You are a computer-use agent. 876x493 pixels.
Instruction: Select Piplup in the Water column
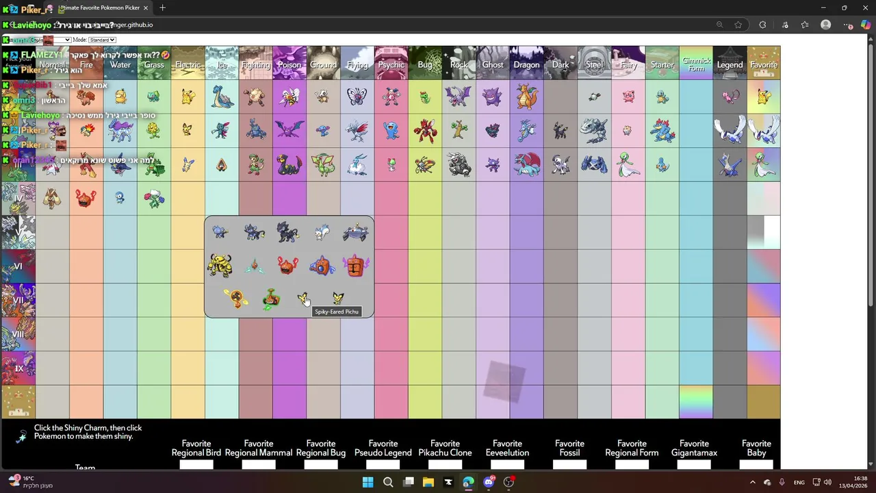click(x=120, y=198)
